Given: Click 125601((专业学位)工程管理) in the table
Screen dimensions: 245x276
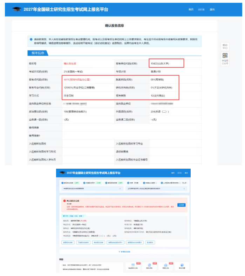Looking at the screenshot, I should click(79, 88).
